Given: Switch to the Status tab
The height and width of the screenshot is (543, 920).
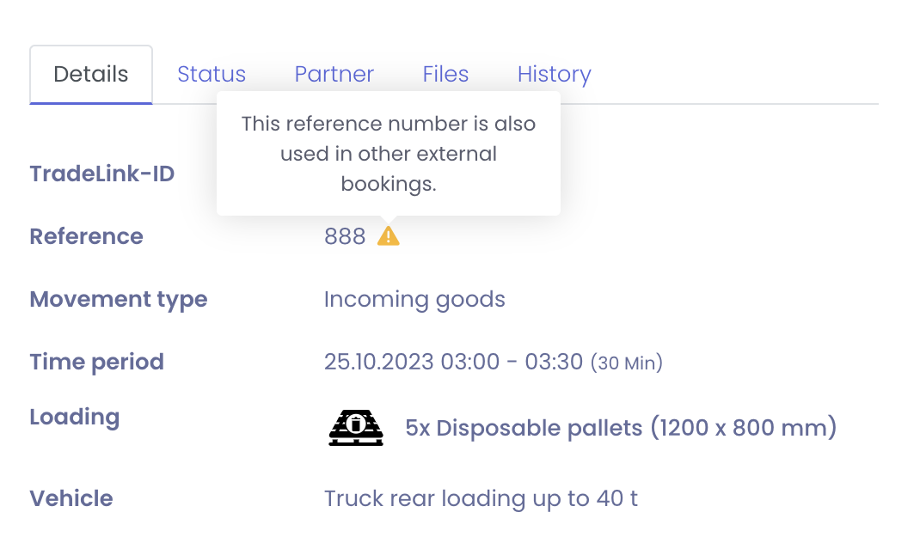Looking at the screenshot, I should point(212,75).
